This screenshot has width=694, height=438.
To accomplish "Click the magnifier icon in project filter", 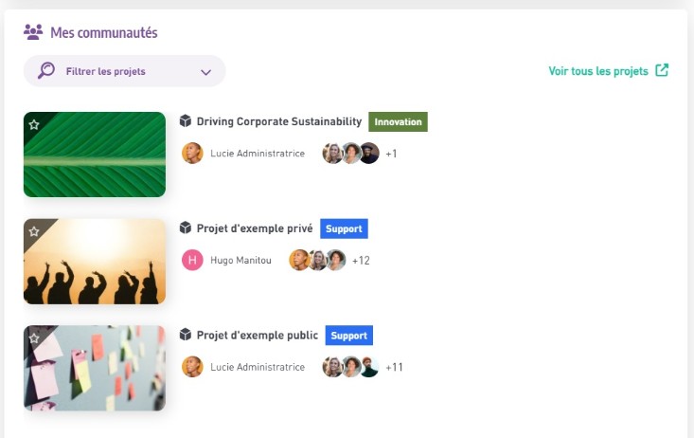I will (x=46, y=71).
